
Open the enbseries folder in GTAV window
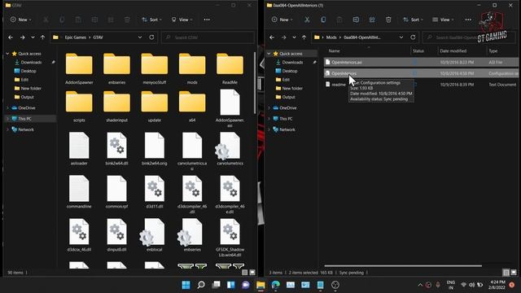[116, 69]
